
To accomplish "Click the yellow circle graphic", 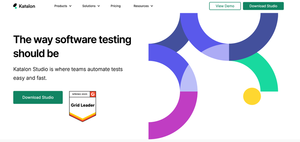I will click(252, 96).
